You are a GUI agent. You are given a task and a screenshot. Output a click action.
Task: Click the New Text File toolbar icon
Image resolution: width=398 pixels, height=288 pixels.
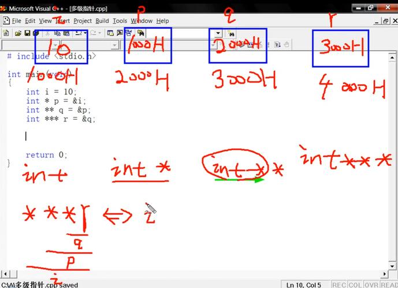pyautogui.click(x=6, y=33)
